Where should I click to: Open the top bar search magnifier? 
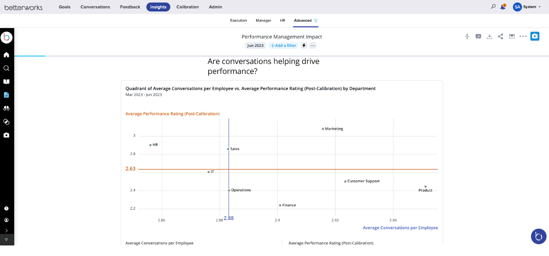click(x=493, y=7)
